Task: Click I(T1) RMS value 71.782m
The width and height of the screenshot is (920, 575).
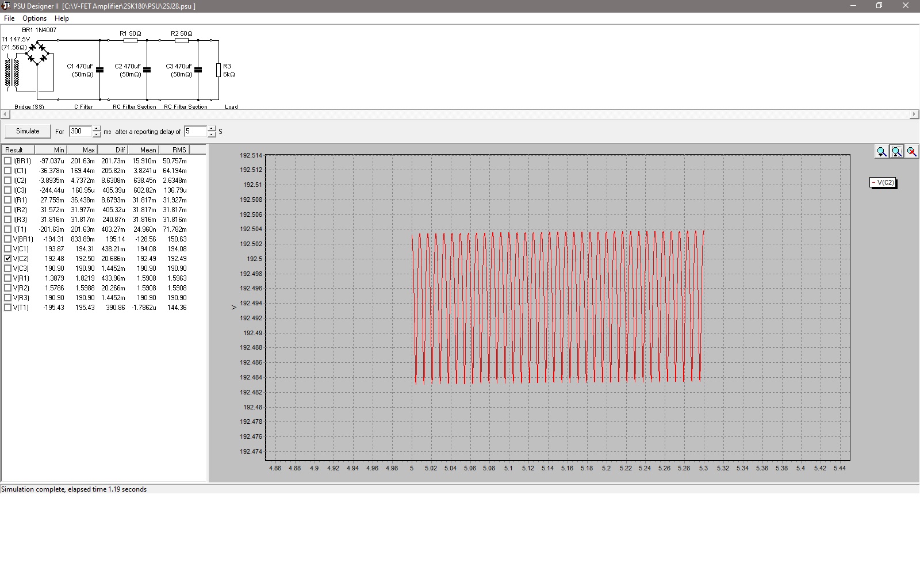Action: [175, 229]
